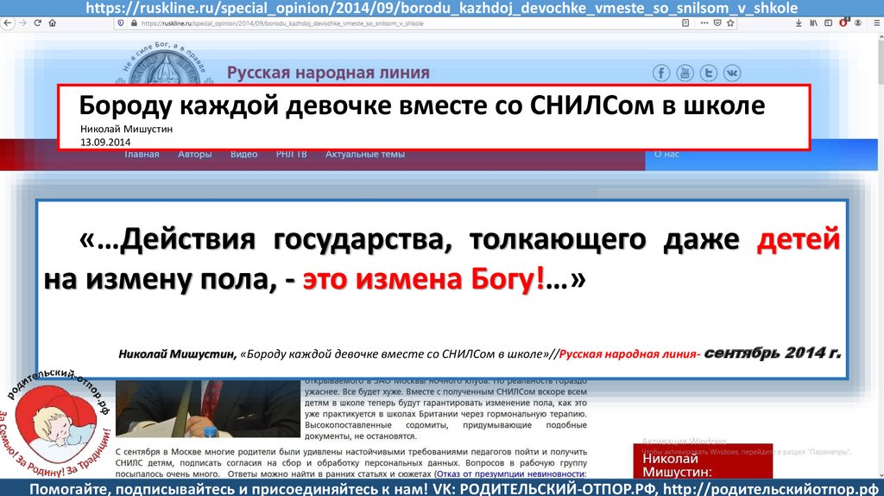Save page to Pocket
The image size is (884, 496).
pos(717,23)
